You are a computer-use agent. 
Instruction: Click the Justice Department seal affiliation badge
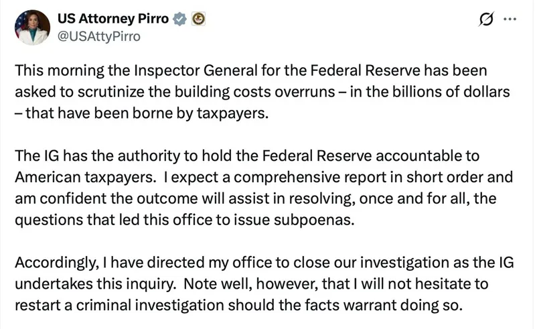point(198,19)
